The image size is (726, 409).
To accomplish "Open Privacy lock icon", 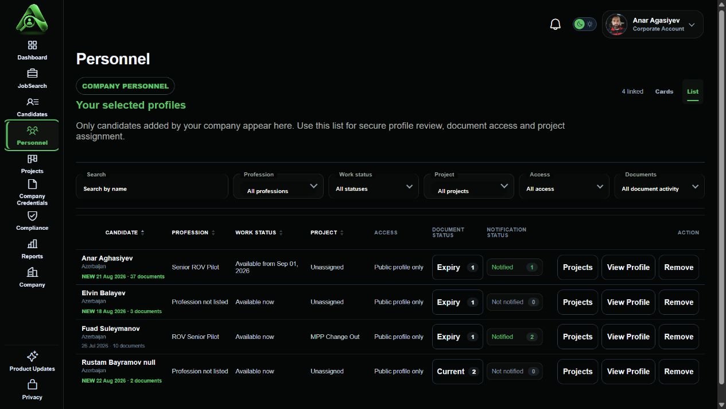I will (x=32, y=384).
